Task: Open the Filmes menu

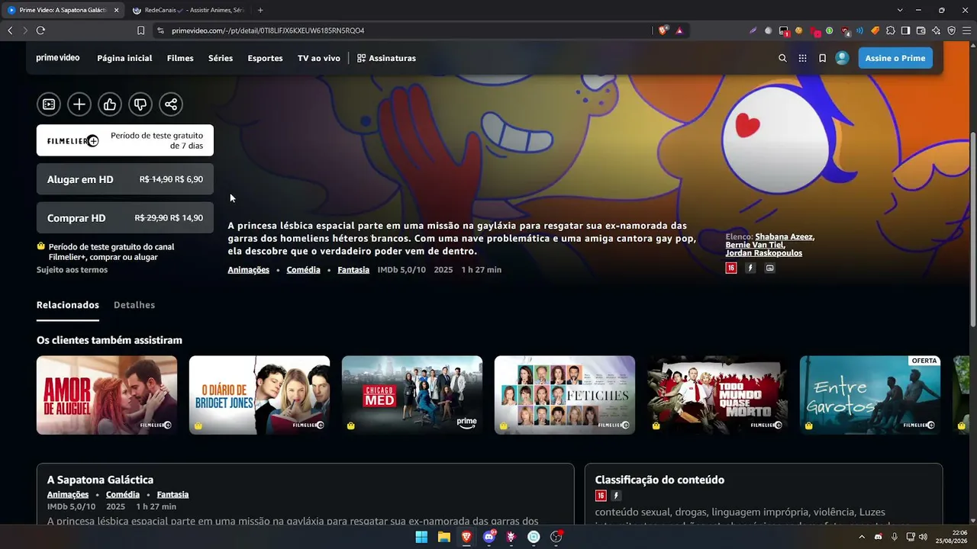Action: pos(180,58)
